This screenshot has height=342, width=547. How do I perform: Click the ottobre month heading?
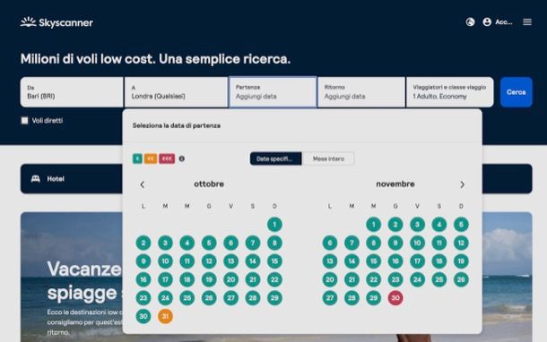point(209,184)
